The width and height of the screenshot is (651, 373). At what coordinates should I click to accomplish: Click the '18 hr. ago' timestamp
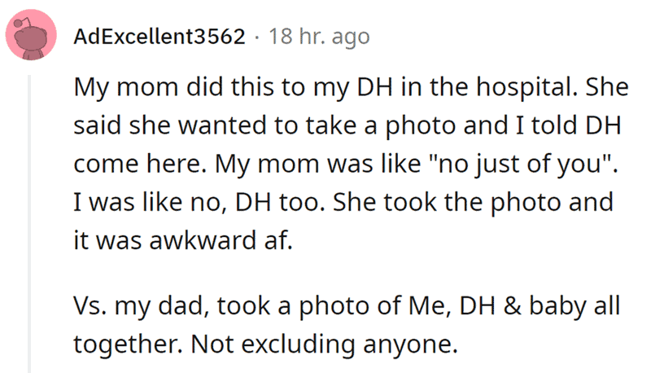pos(319,37)
